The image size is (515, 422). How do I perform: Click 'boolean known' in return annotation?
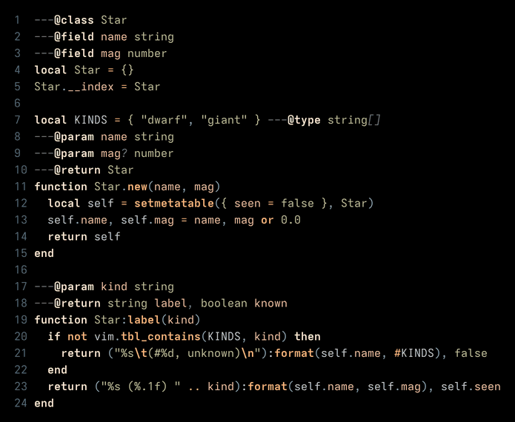(244, 304)
